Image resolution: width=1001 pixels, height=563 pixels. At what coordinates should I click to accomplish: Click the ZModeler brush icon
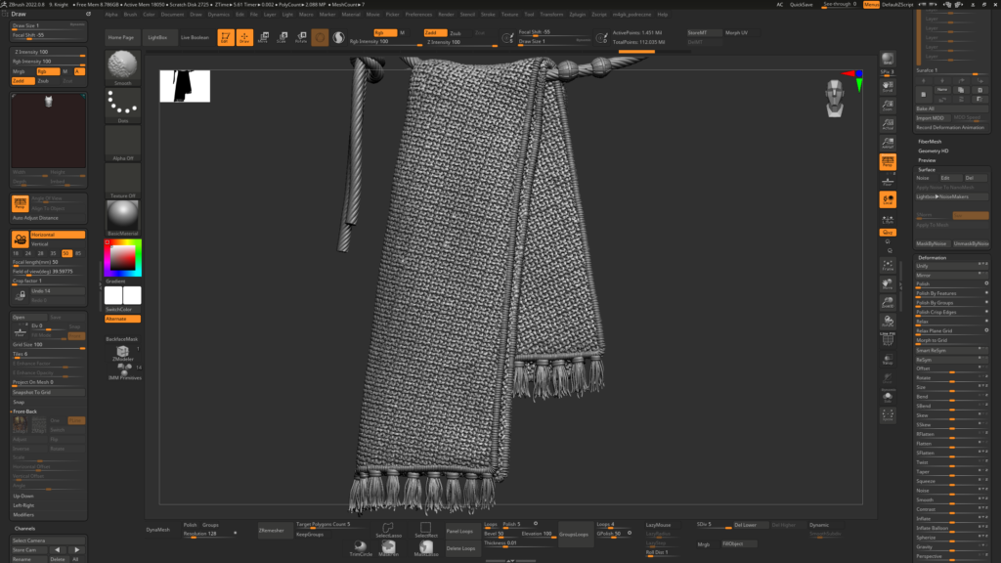click(x=122, y=353)
